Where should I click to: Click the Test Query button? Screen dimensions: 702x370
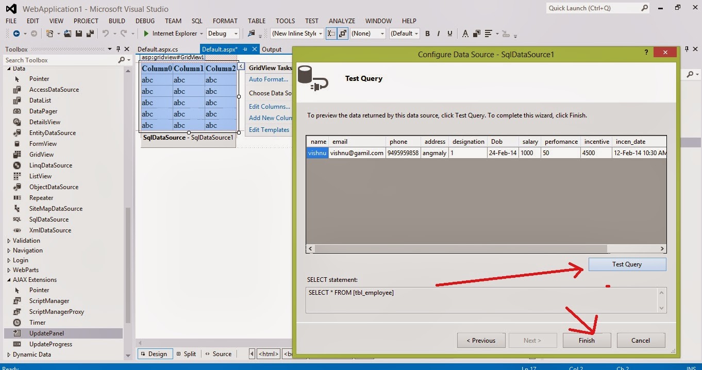click(627, 264)
